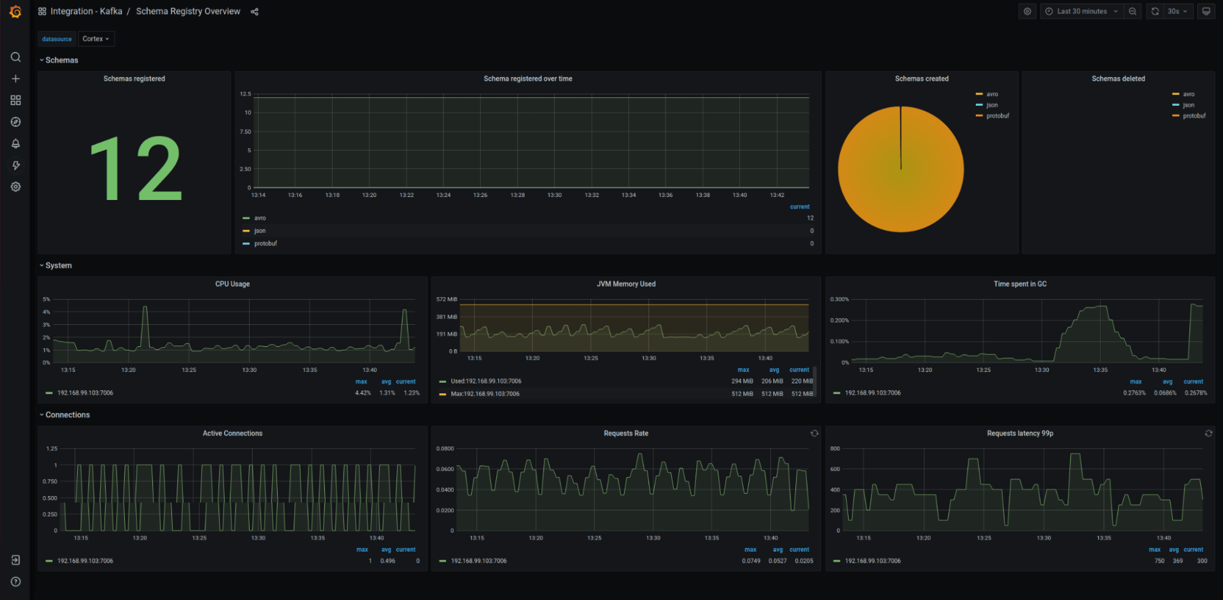Image resolution: width=1223 pixels, height=600 pixels.
Task: Open the Alerting bell icon
Action: point(16,143)
